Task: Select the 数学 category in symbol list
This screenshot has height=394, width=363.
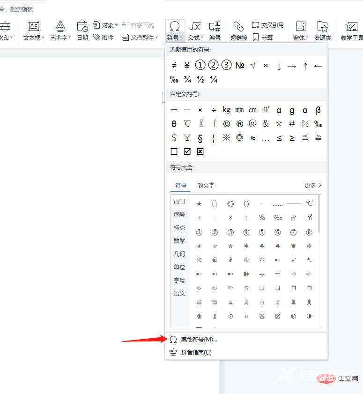Action: 179,241
